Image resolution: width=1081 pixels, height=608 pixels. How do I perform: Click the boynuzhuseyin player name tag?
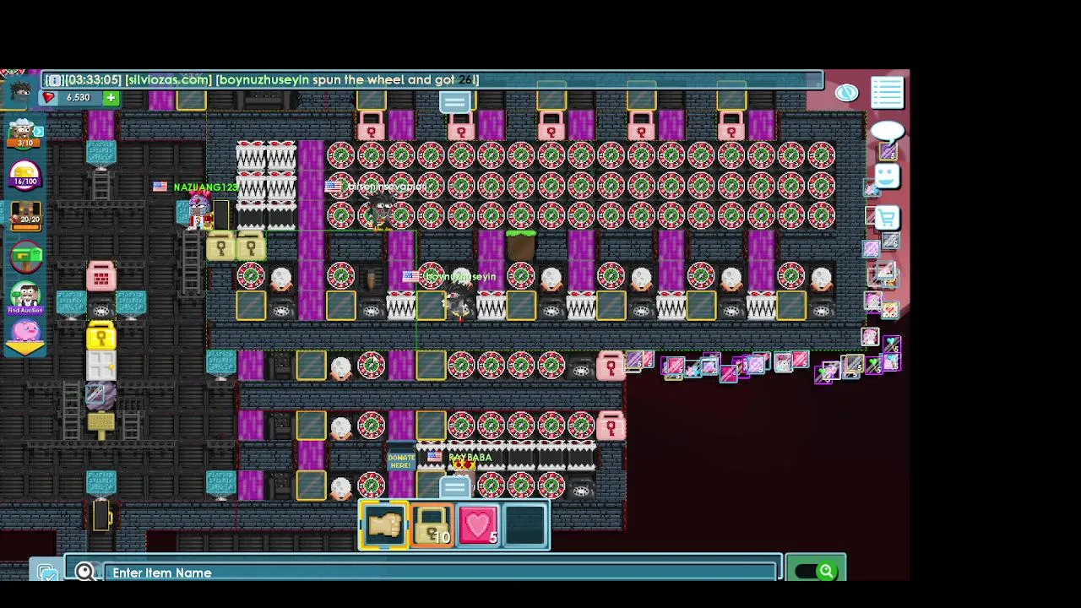click(x=461, y=276)
